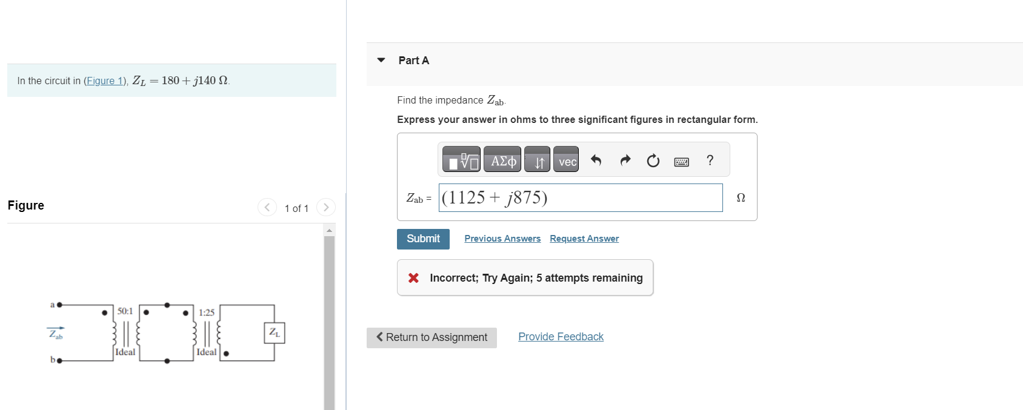Viewport: 1023px width, 410px height.
Task: Reset the answer expression
Action: (x=652, y=159)
